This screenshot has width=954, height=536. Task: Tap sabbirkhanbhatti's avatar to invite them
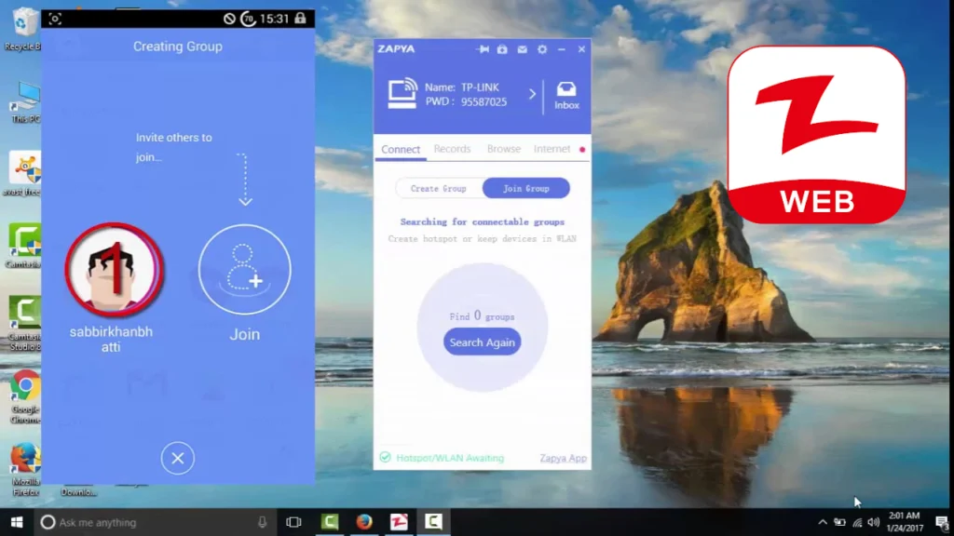coord(114,269)
